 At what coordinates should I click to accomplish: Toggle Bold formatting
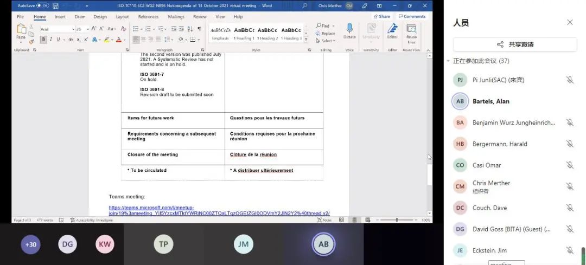(x=43, y=40)
